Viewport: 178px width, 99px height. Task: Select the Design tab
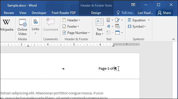[96, 13]
